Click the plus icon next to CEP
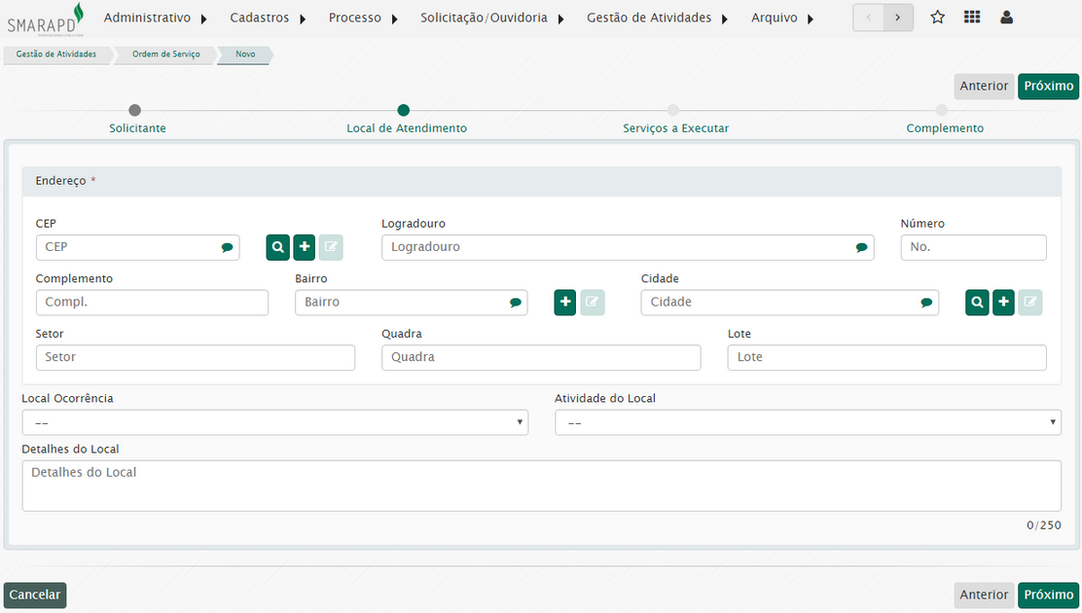1082x613 pixels. [305, 248]
